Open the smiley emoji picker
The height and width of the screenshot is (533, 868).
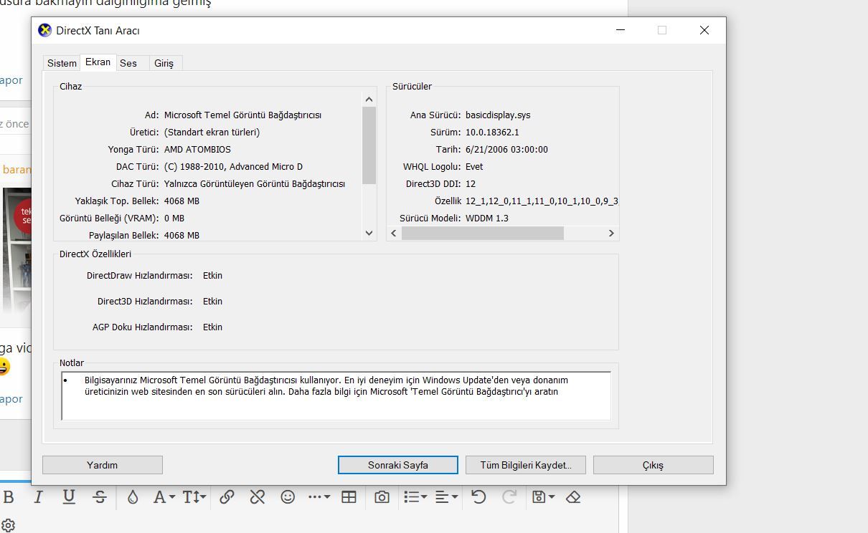pos(288,496)
